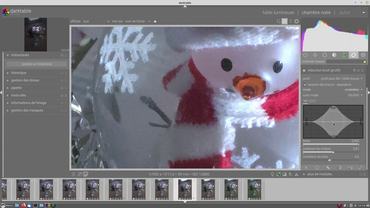Set blending off with the X icon
This screenshot has height=208, width=370.
[306, 168]
